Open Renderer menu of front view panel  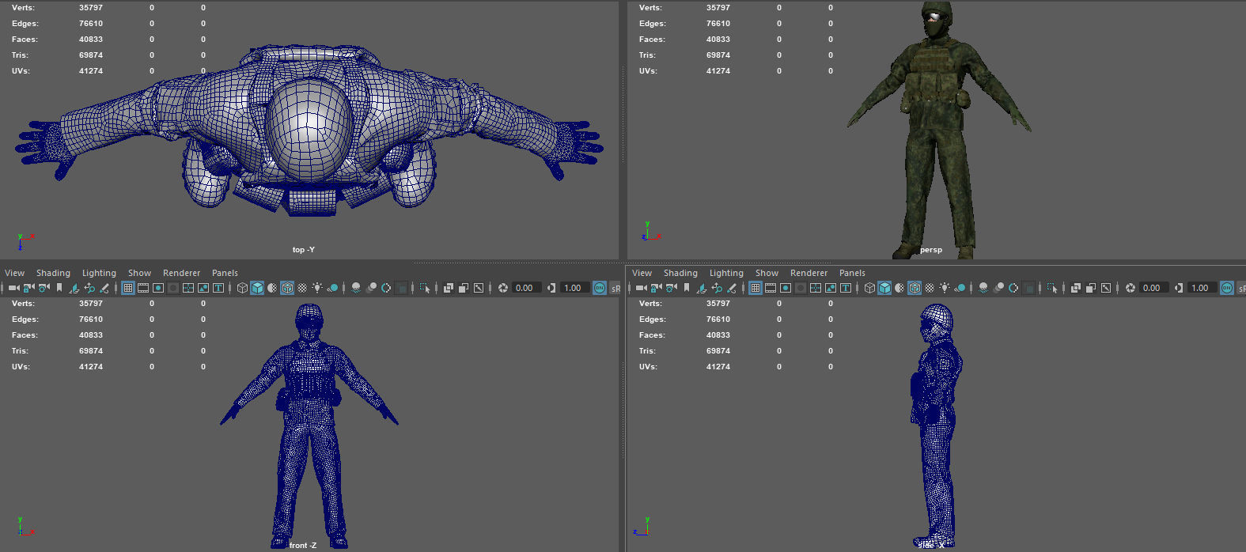[181, 273]
